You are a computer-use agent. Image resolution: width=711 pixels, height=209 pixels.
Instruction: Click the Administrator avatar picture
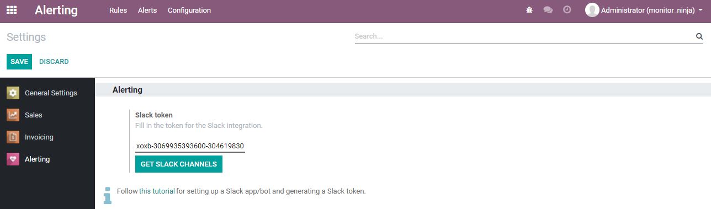tap(592, 10)
